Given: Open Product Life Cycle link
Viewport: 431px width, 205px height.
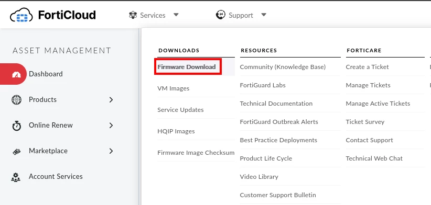Looking at the screenshot, I should (x=266, y=158).
